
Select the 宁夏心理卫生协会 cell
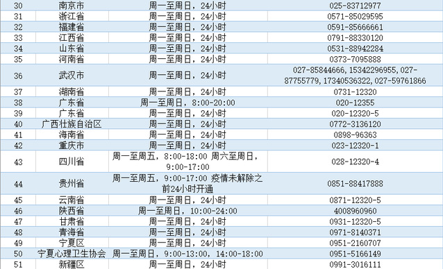click(x=72, y=254)
